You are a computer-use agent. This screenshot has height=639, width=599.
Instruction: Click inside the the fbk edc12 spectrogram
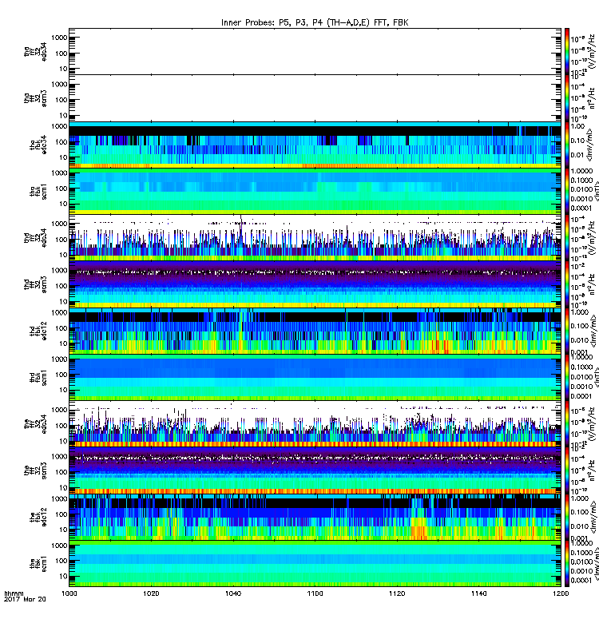pos(315,518)
